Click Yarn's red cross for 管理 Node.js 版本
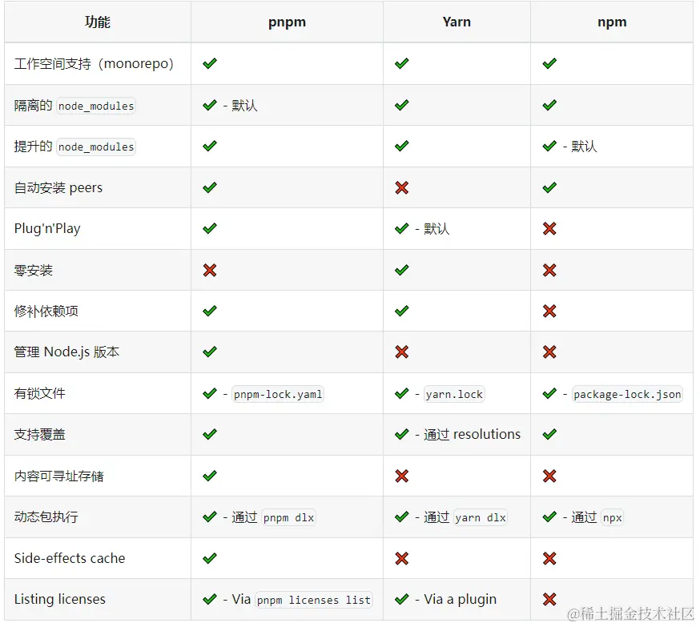The width and height of the screenshot is (700, 627). click(x=402, y=352)
